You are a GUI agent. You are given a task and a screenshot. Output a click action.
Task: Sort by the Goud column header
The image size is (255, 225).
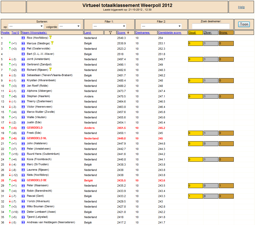[x=192, y=33]
